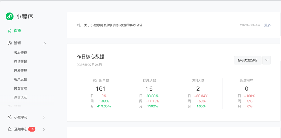Open 用户反馈 in the sidebar

click(20, 79)
